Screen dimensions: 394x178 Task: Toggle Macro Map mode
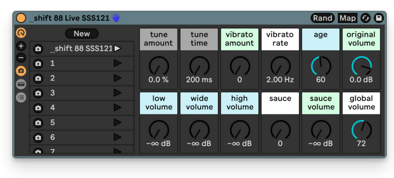(x=348, y=18)
